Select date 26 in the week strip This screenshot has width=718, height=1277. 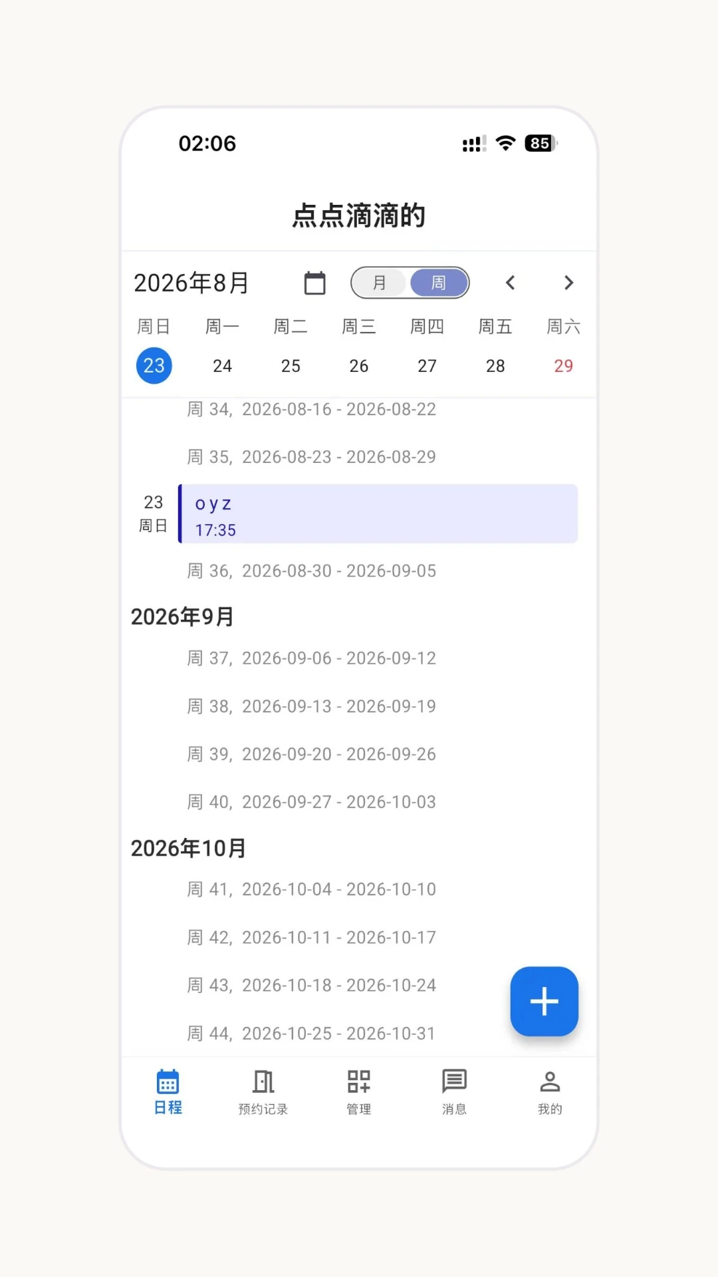[359, 366]
